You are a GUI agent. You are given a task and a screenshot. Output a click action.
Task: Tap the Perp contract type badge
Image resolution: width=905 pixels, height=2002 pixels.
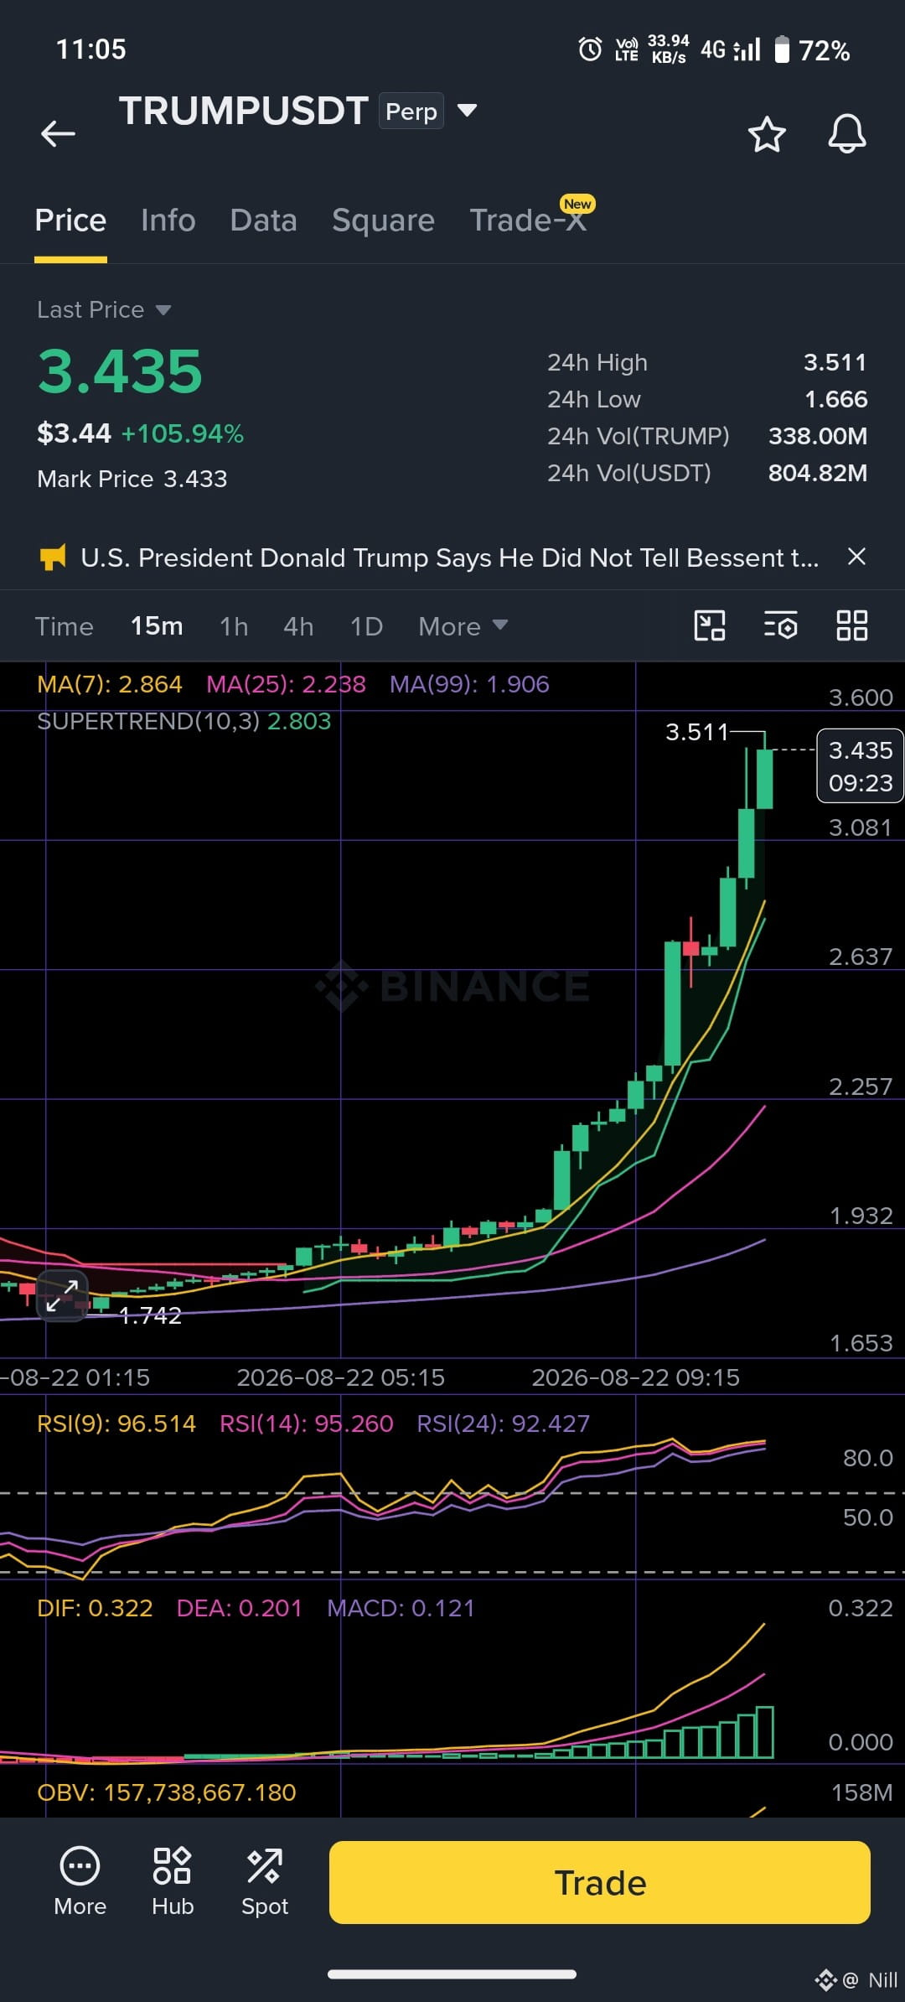411,111
